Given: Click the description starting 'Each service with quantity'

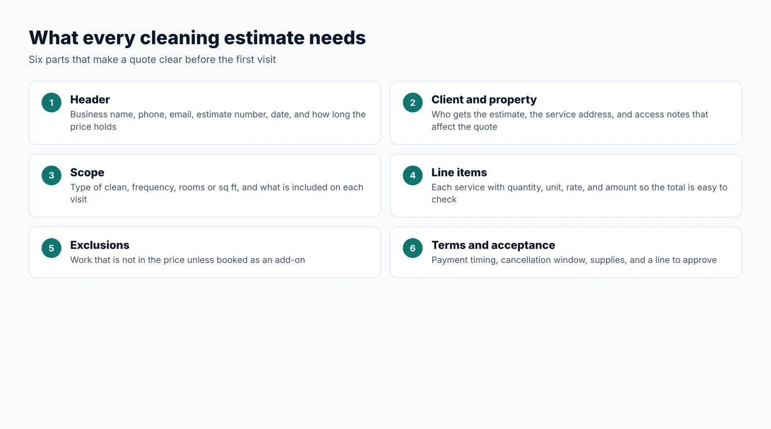Looking at the screenshot, I should point(579,193).
